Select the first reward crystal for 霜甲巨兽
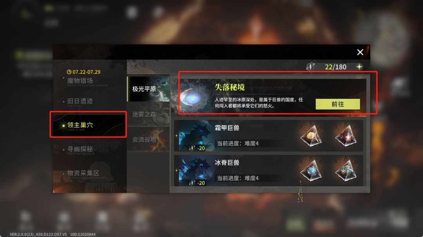Image resolution: width=423 pixels, height=237 pixels. [x=311, y=136]
